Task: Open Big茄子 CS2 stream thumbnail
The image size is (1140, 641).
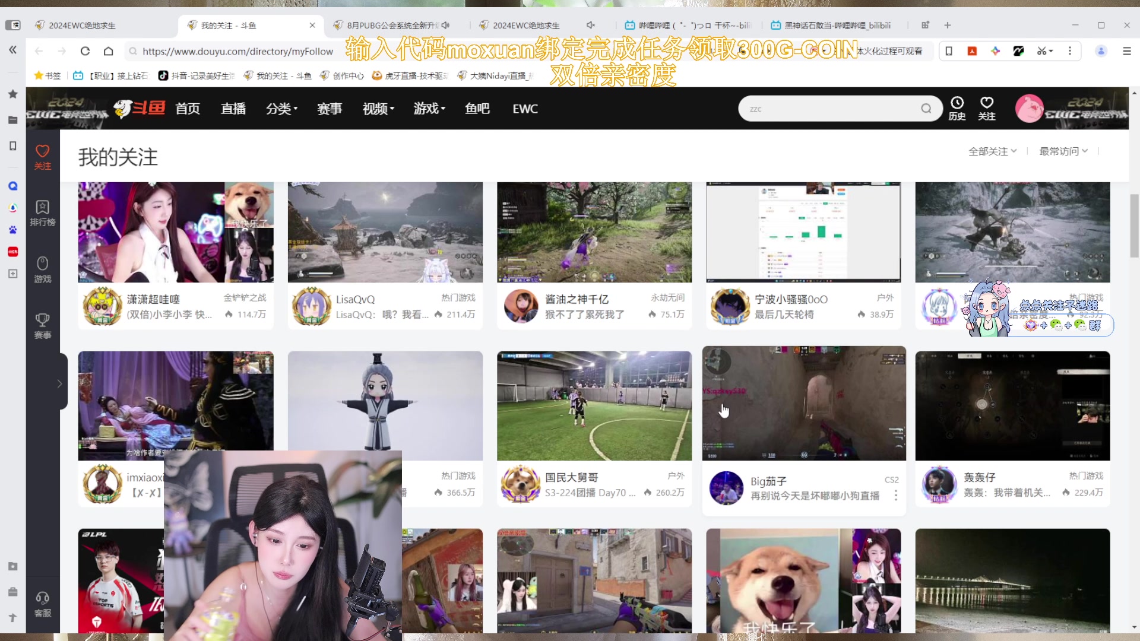Action: (804, 403)
